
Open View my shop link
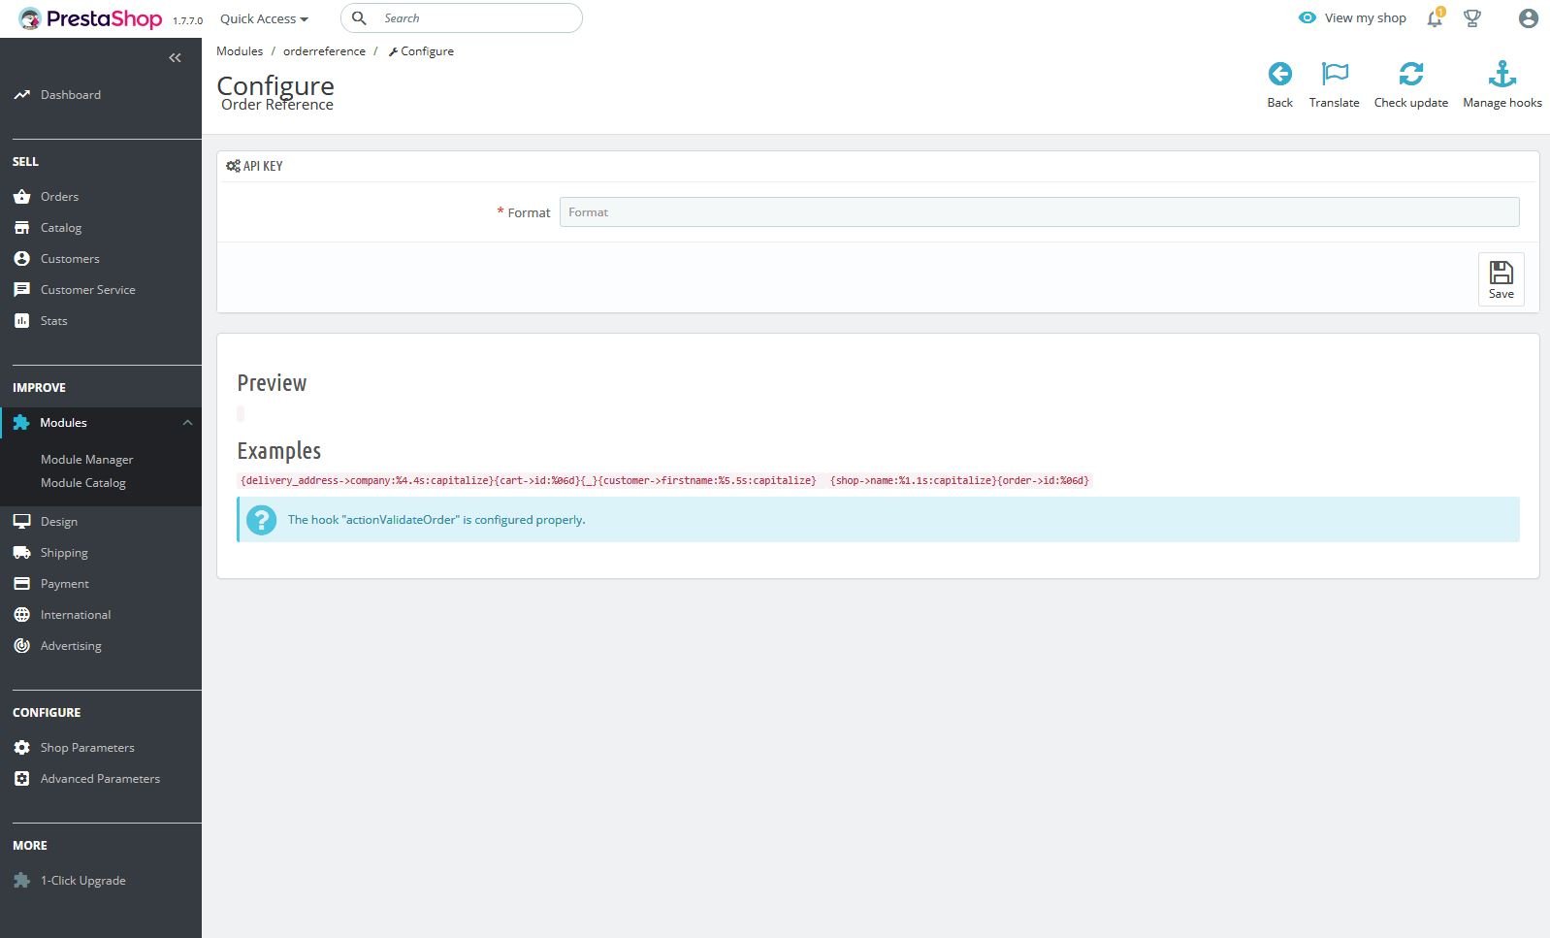[1365, 17]
